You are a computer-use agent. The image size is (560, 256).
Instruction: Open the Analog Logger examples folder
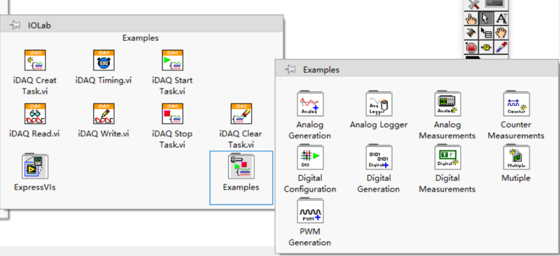pos(379,104)
